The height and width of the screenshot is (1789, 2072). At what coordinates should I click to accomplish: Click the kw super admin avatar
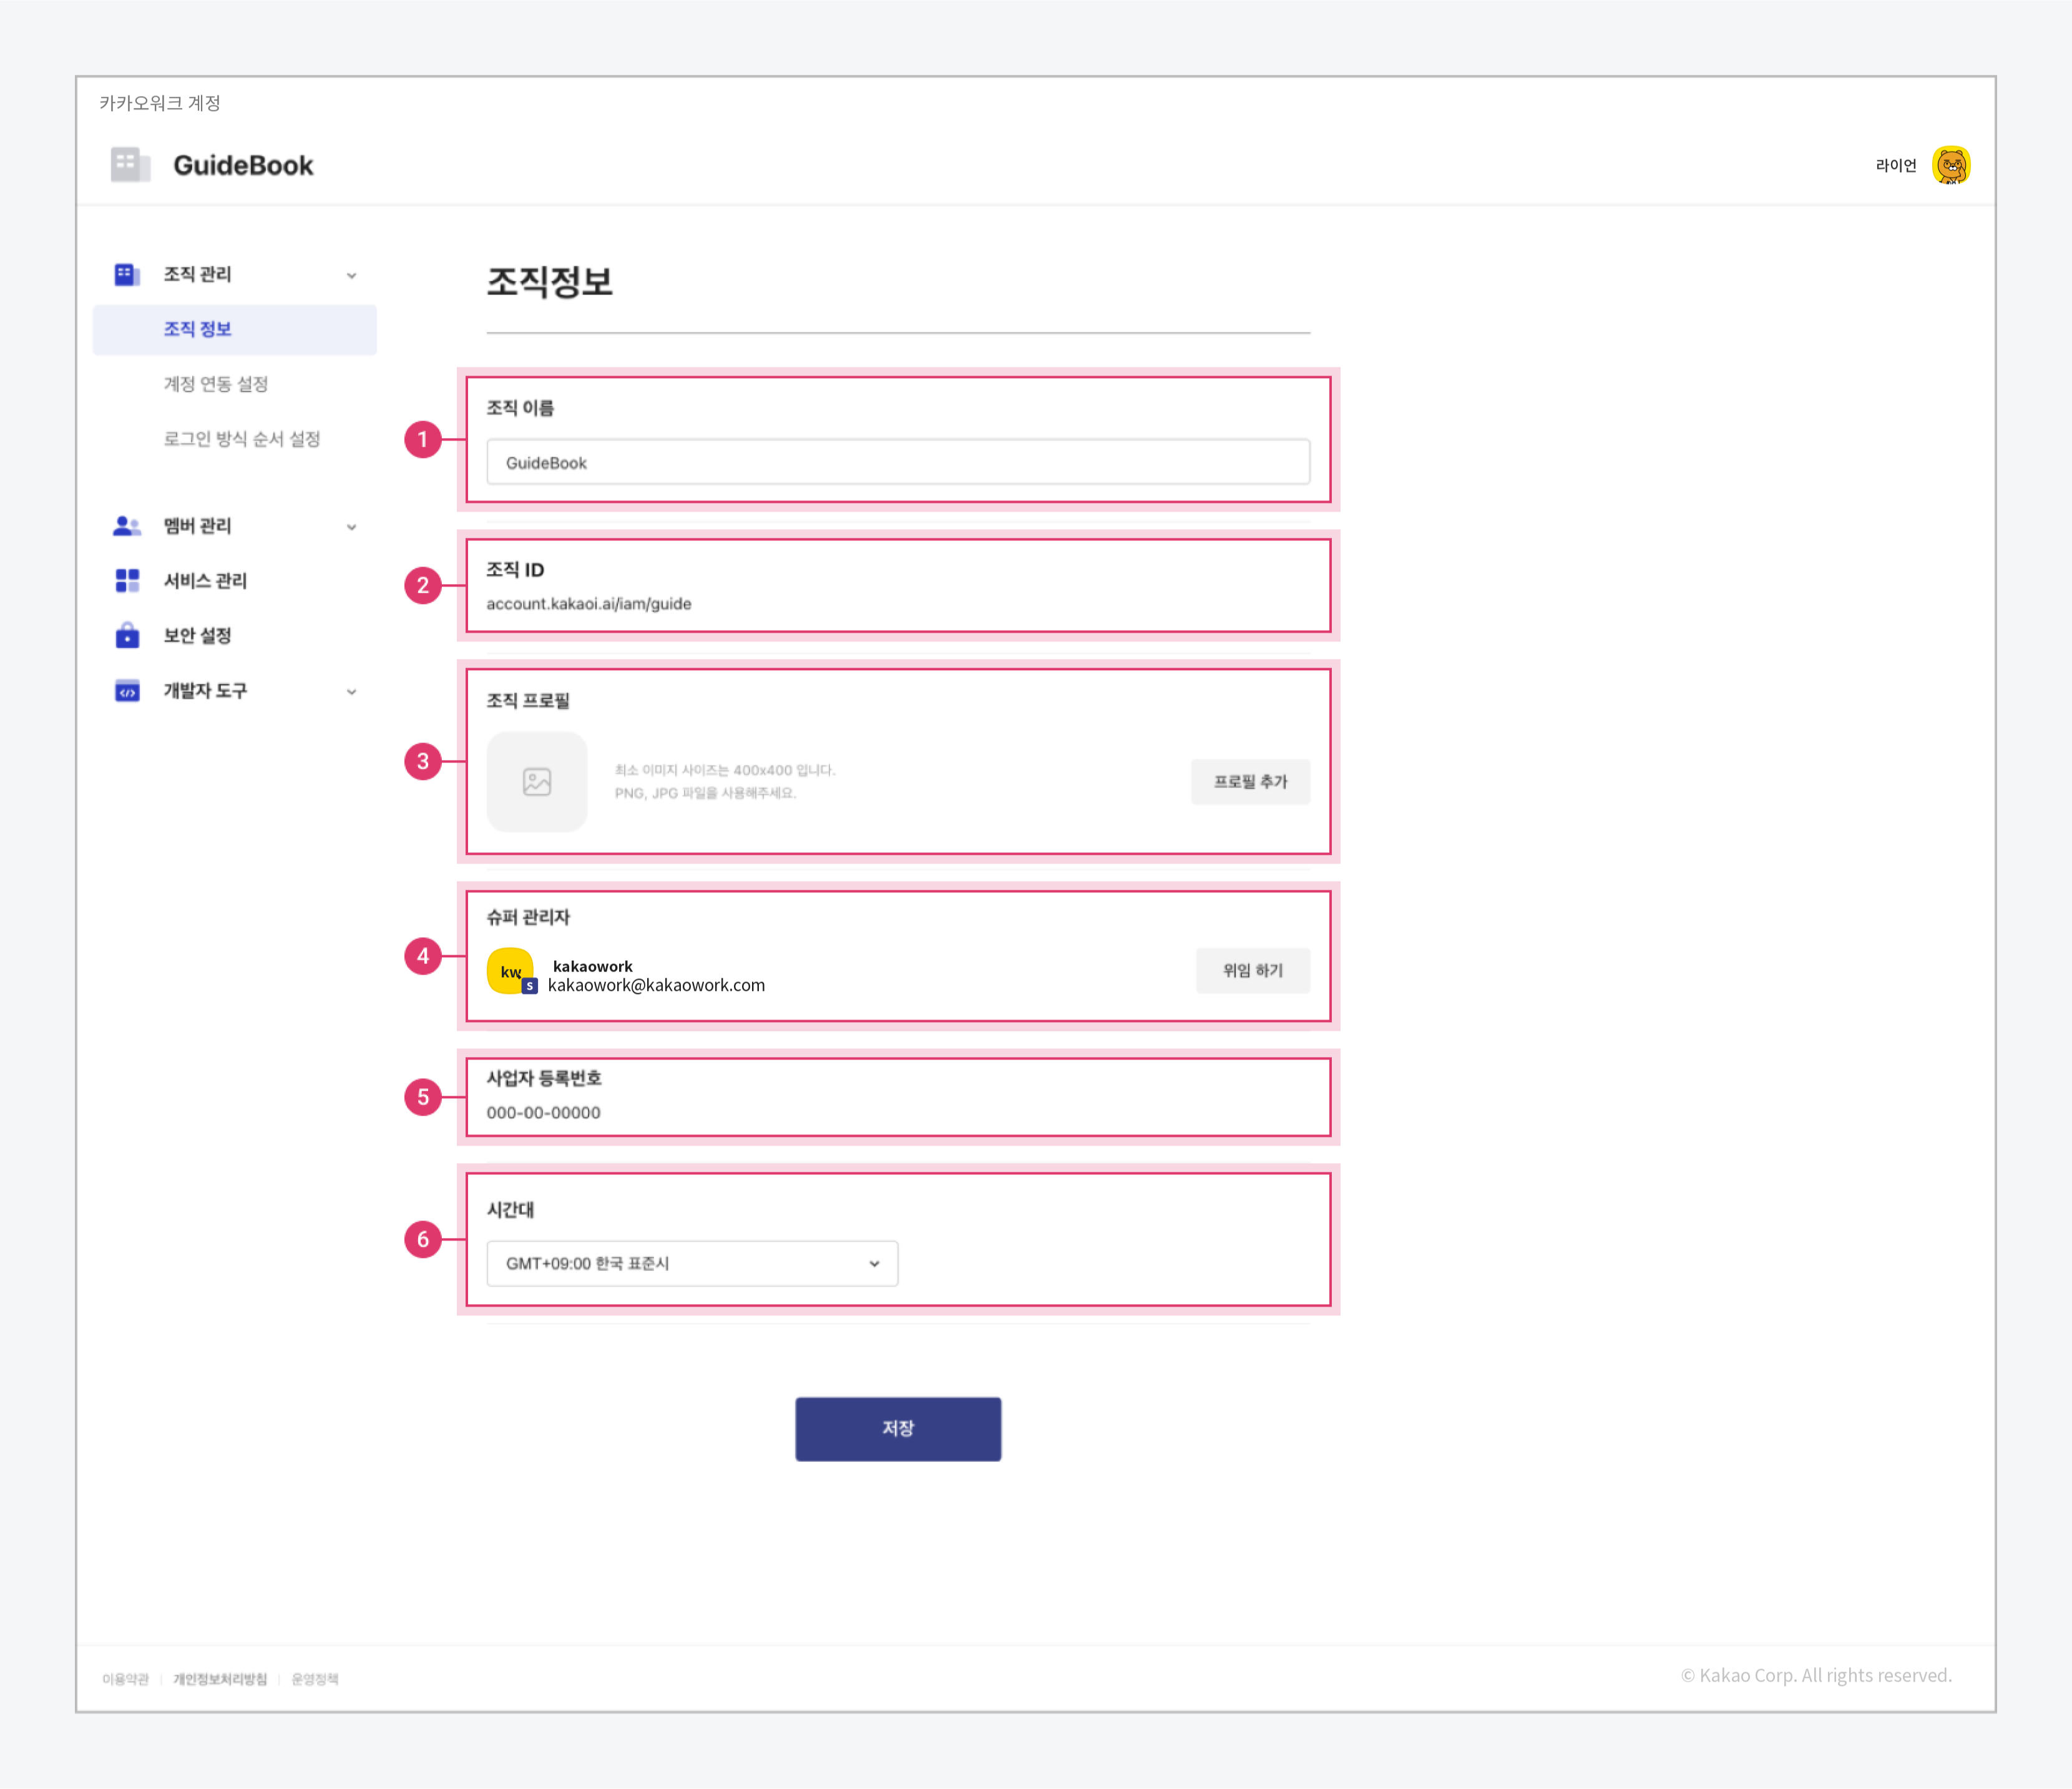(511, 971)
